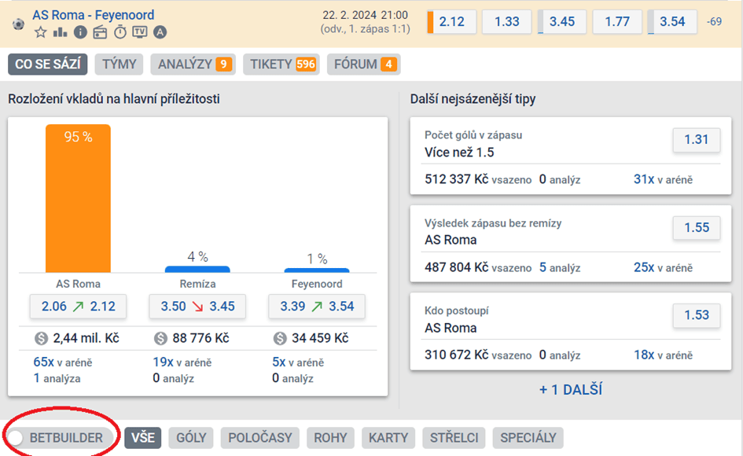Click coin icon beside 34 459 Kč
743x456 pixels.
click(x=280, y=338)
